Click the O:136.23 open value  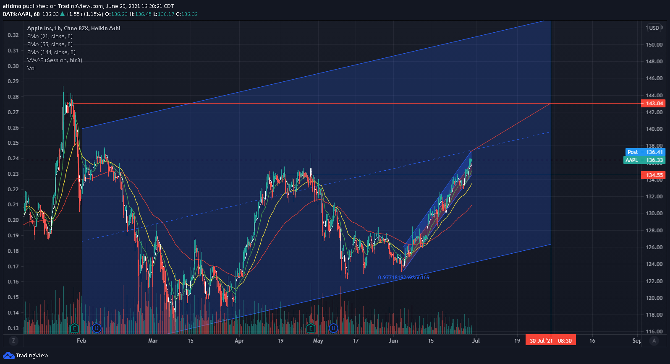116,14
